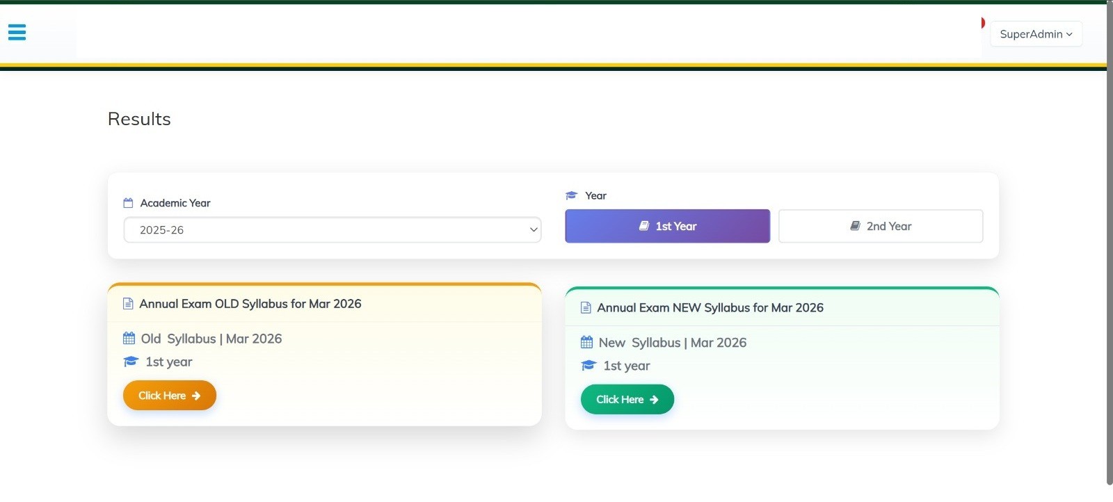Image resolution: width=1113 pixels, height=502 pixels.
Task: Click the Academic Year label
Action: [175, 203]
